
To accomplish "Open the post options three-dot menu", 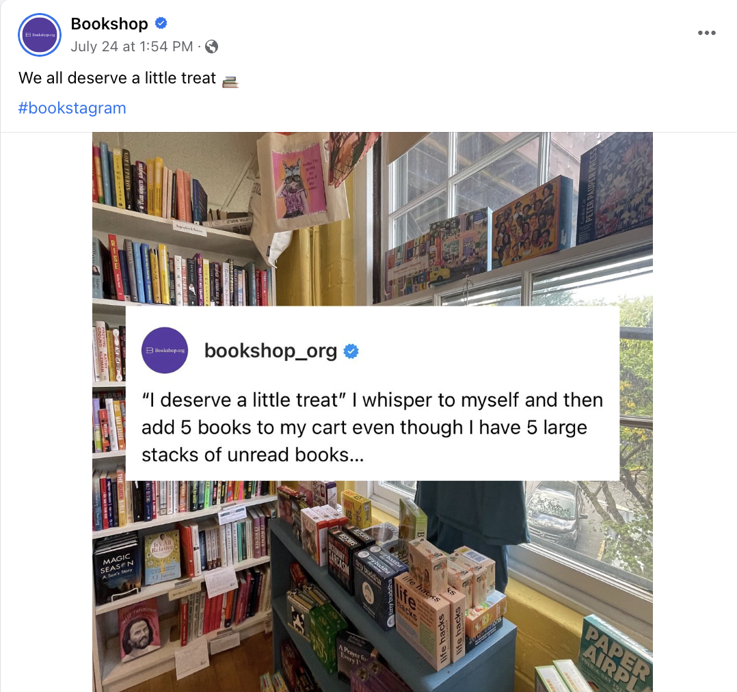I will pos(706,33).
